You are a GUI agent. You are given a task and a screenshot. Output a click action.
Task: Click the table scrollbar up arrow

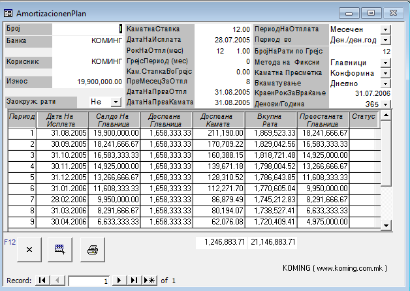click(x=386, y=115)
